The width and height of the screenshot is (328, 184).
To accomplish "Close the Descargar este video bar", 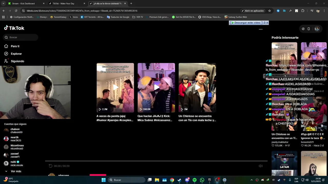I will point(267,22).
